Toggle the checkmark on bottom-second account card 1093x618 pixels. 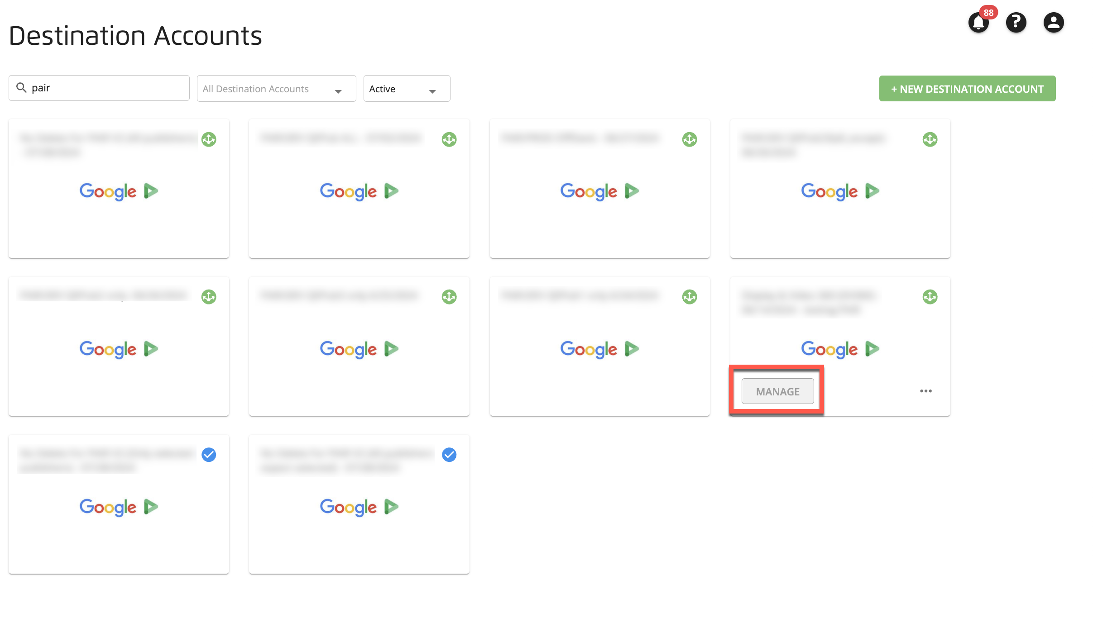point(449,454)
